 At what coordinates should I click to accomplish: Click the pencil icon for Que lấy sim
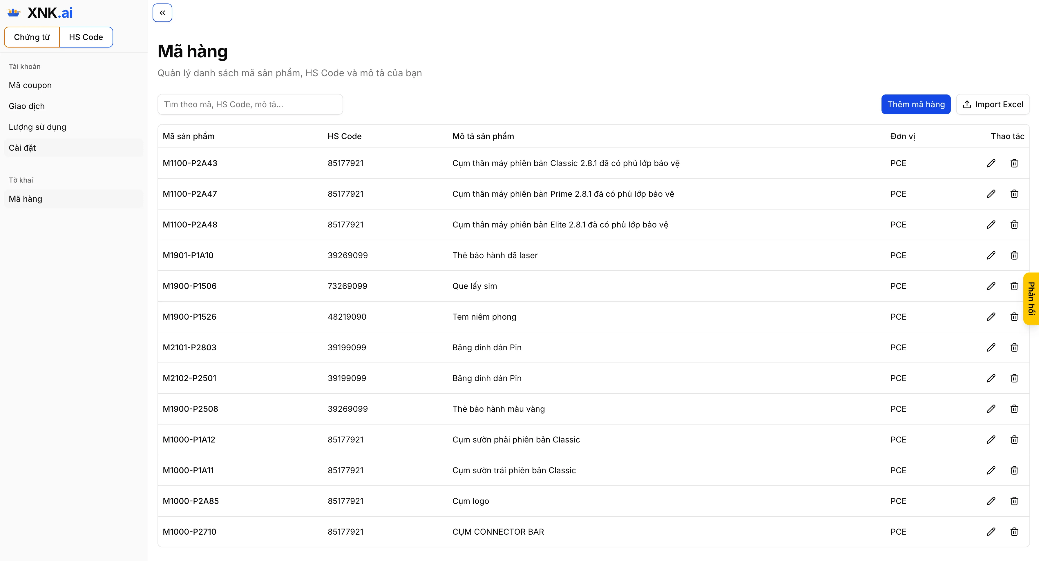(991, 286)
